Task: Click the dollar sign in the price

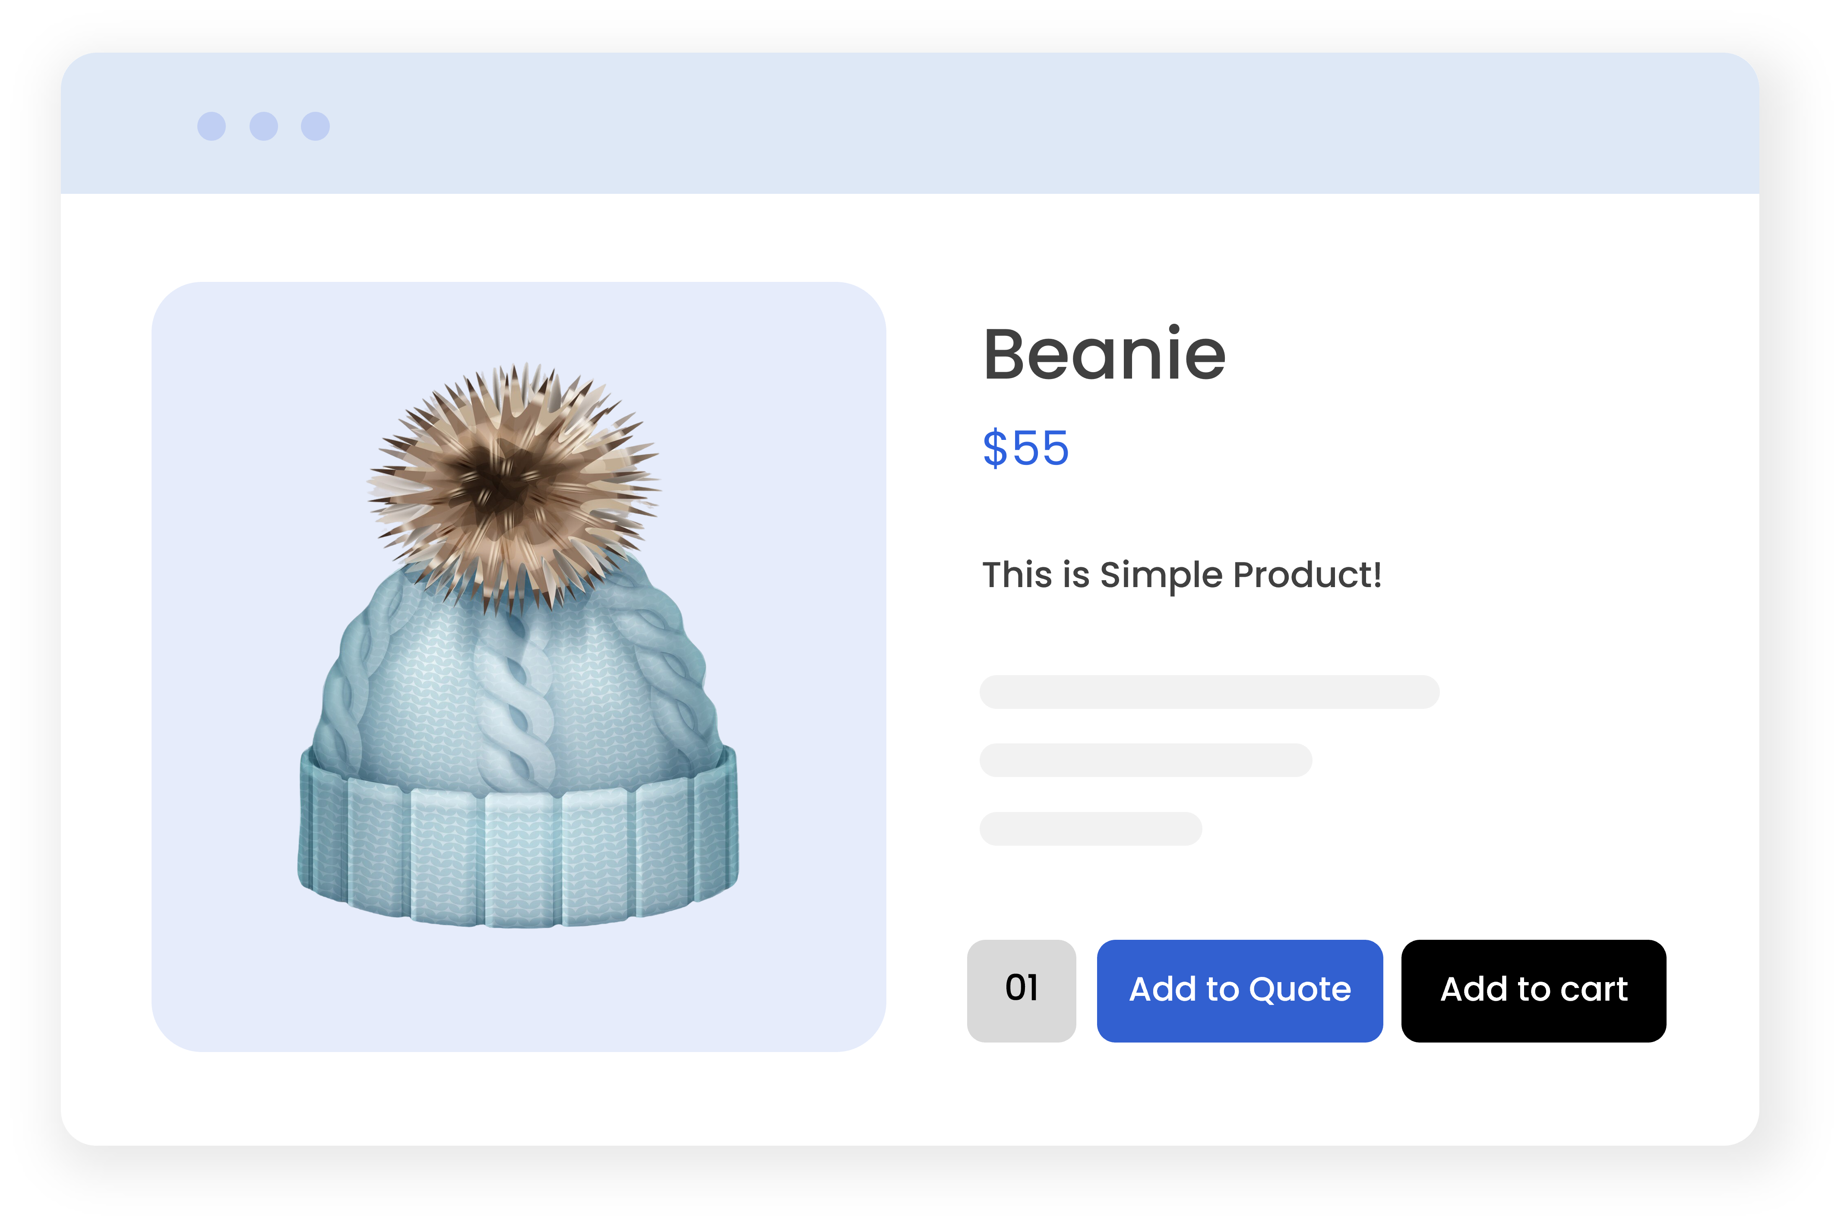Action: point(995,448)
